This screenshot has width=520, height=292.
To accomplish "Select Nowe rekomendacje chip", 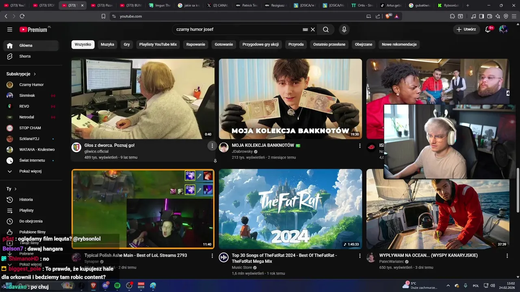I will [x=399, y=44].
